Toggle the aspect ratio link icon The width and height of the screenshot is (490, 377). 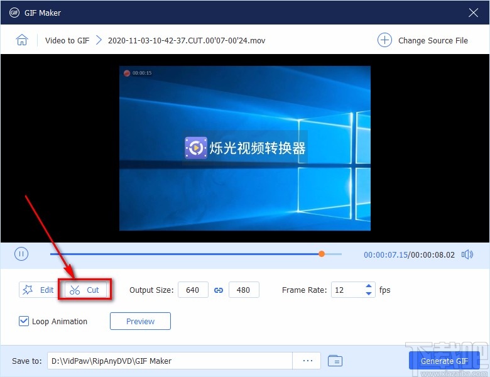point(219,290)
